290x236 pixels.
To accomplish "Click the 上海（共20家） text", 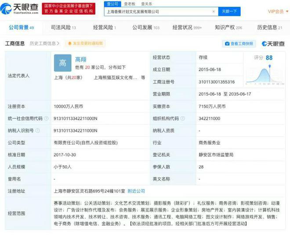I will pyautogui.click(x=68, y=78).
